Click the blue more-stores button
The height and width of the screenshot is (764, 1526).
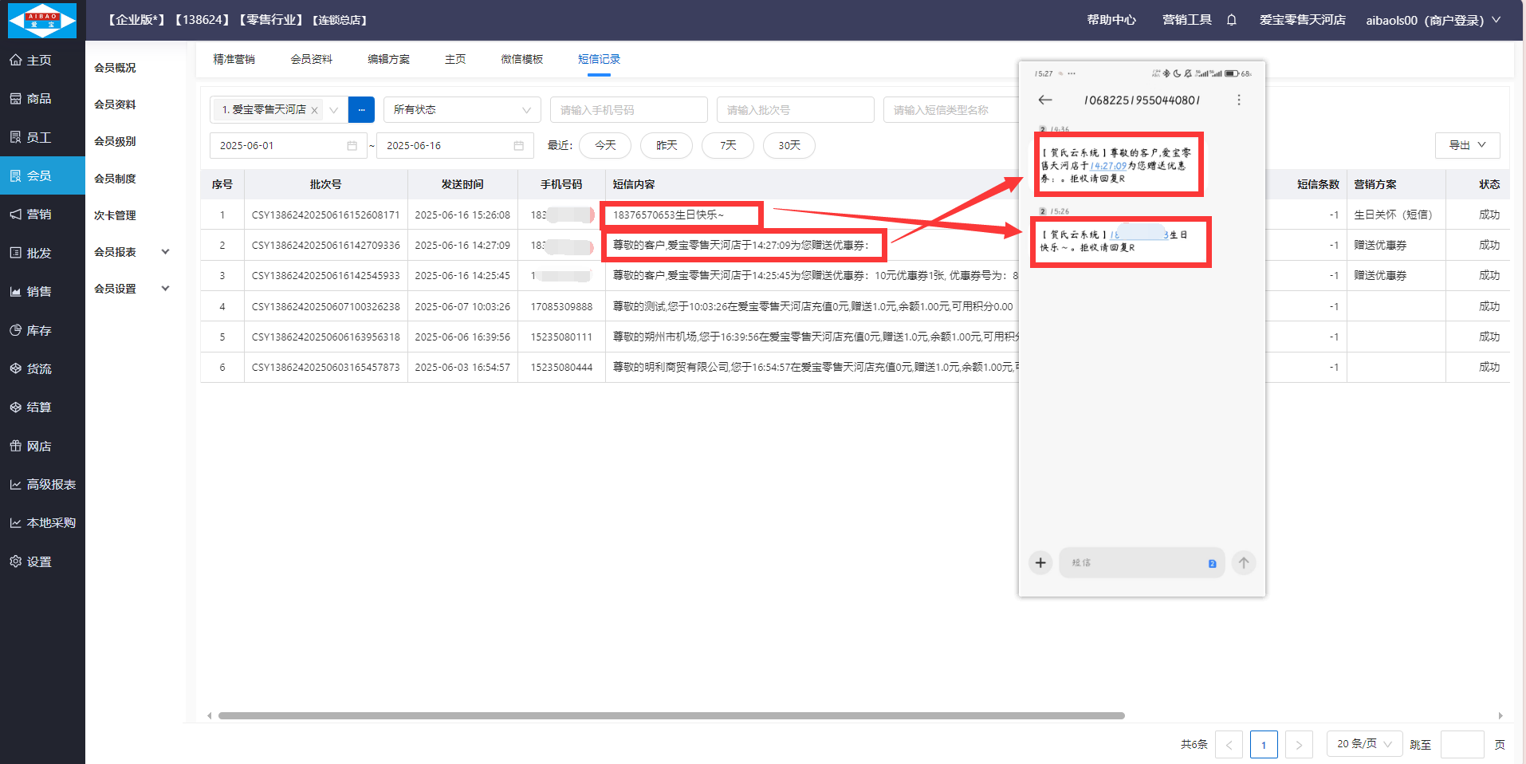[x=361, y=110]
